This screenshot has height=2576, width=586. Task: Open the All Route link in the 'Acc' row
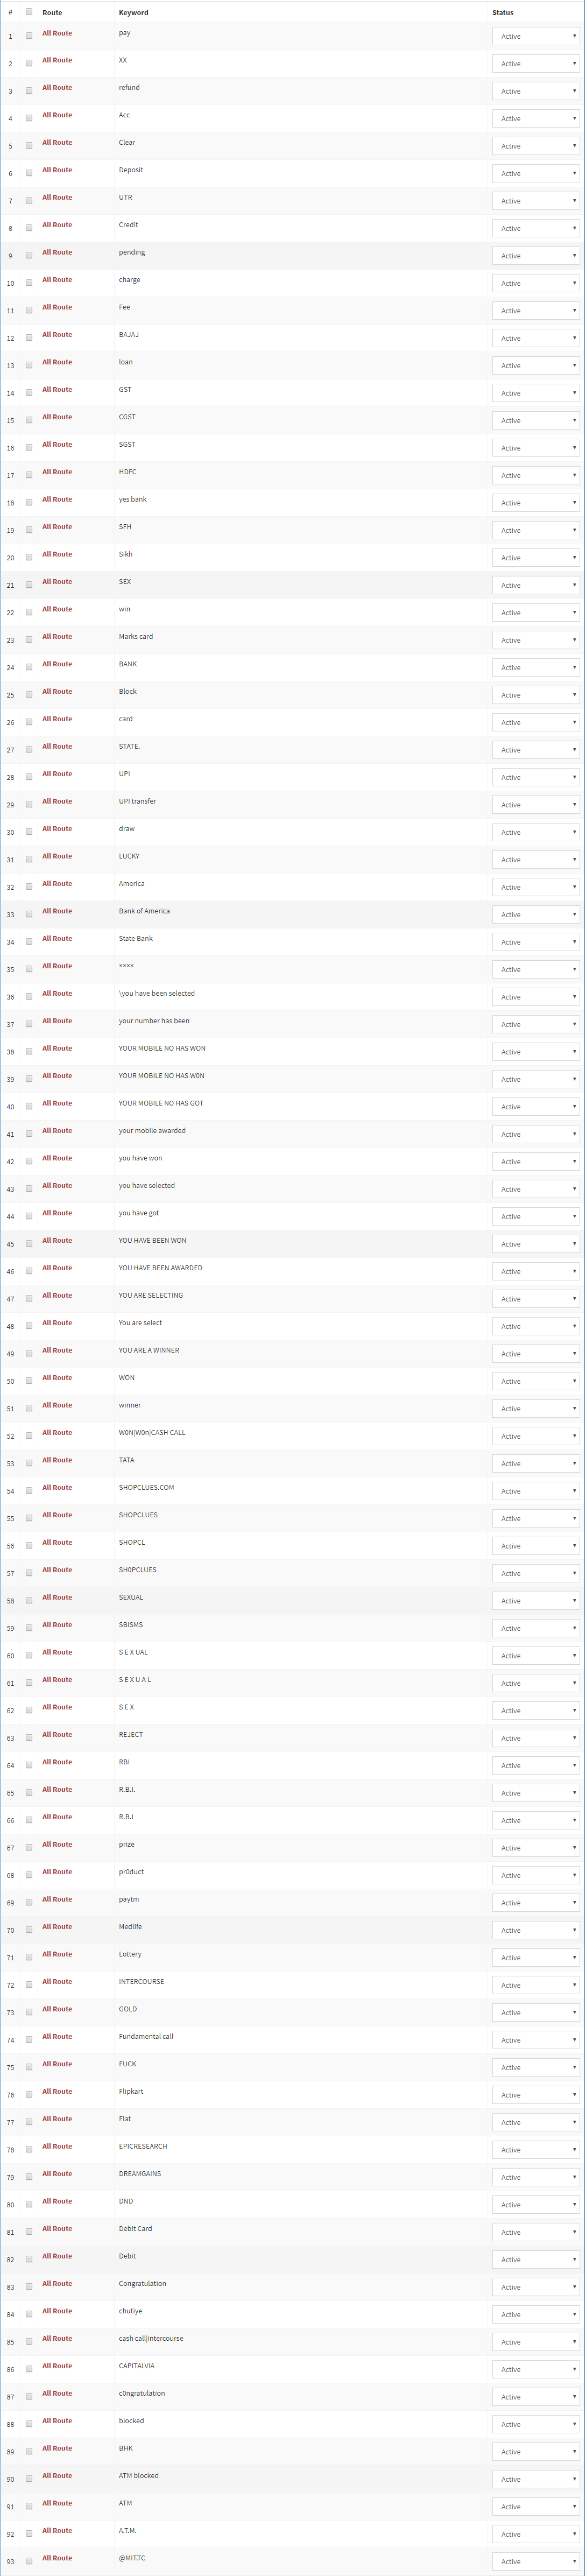(57, 115)
